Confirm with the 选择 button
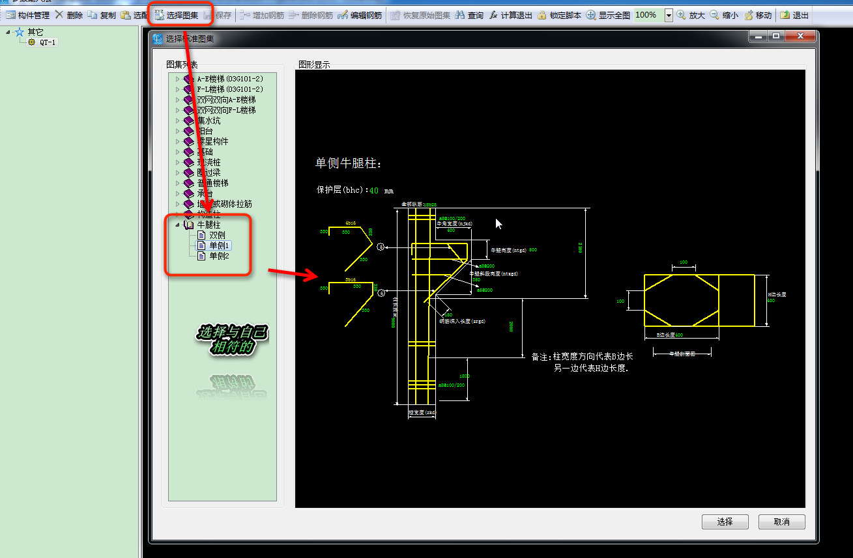 pos(725,522)
